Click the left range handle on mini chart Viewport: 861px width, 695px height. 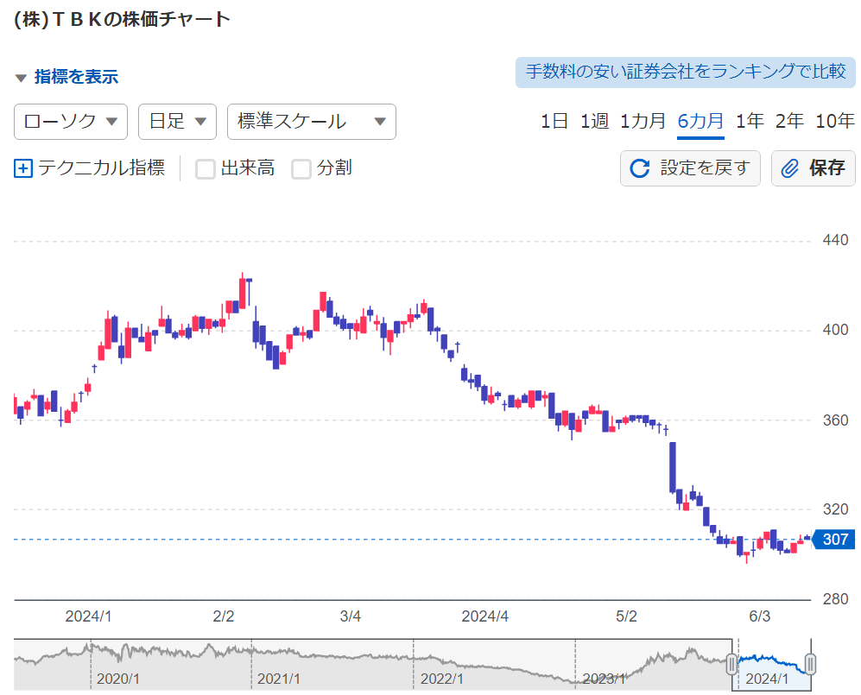[731, 664]
